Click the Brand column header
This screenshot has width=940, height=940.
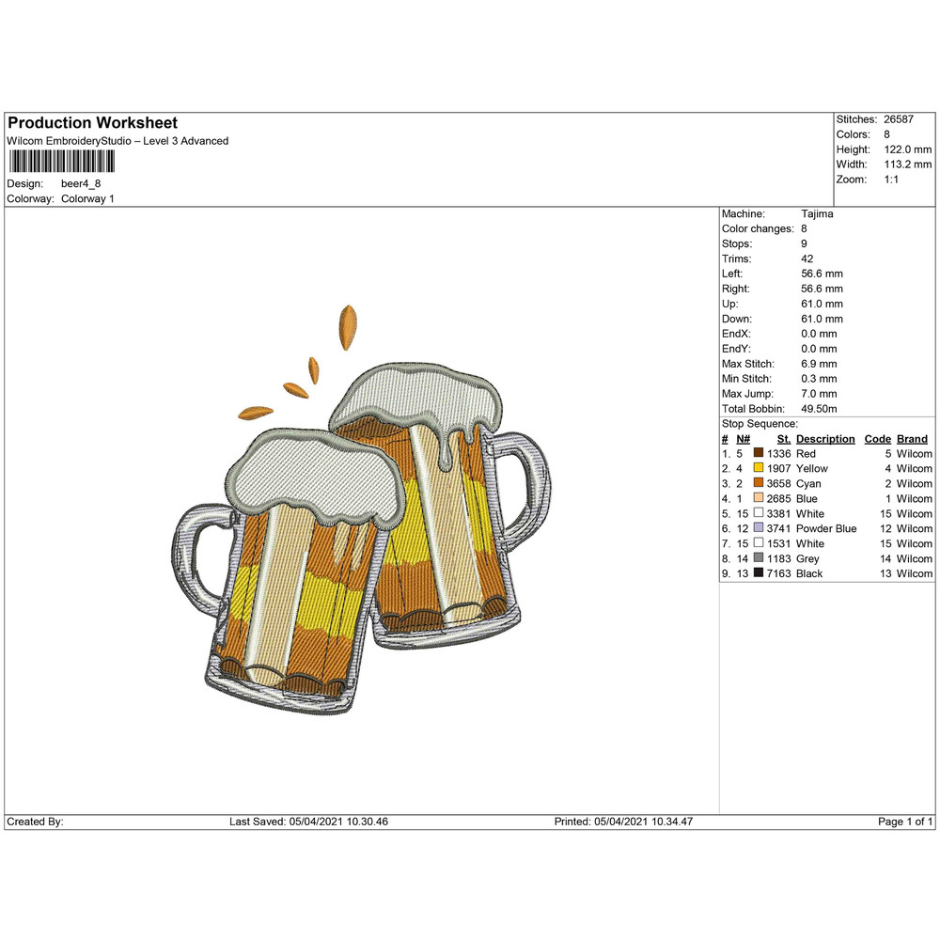(914, 439)
